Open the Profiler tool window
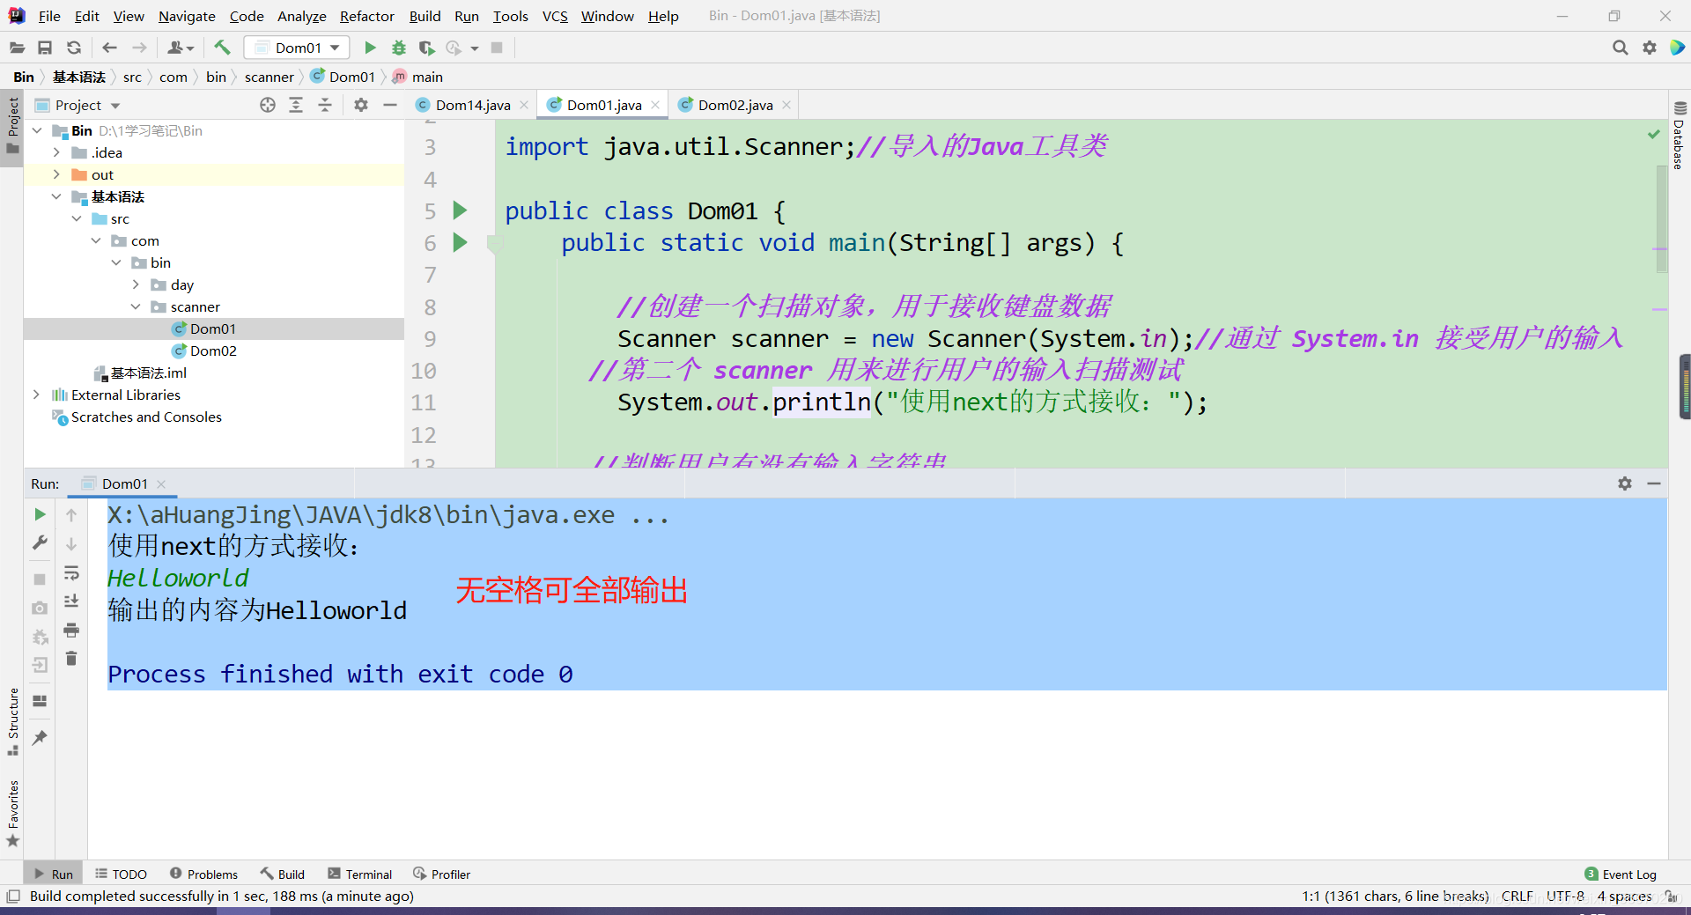Viewport: 1691px width, 915px height. 441,874
